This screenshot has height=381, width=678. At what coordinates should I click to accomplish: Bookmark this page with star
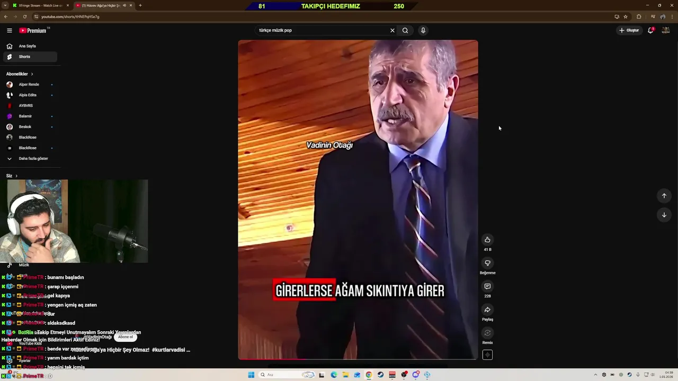pyautogui.click(x=626, y=16)
